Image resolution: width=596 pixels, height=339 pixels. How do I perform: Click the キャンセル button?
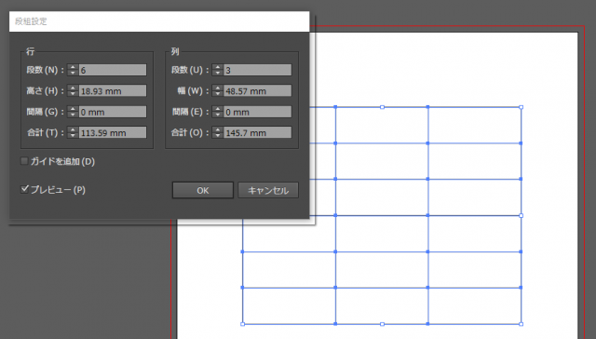click(268, 190)
